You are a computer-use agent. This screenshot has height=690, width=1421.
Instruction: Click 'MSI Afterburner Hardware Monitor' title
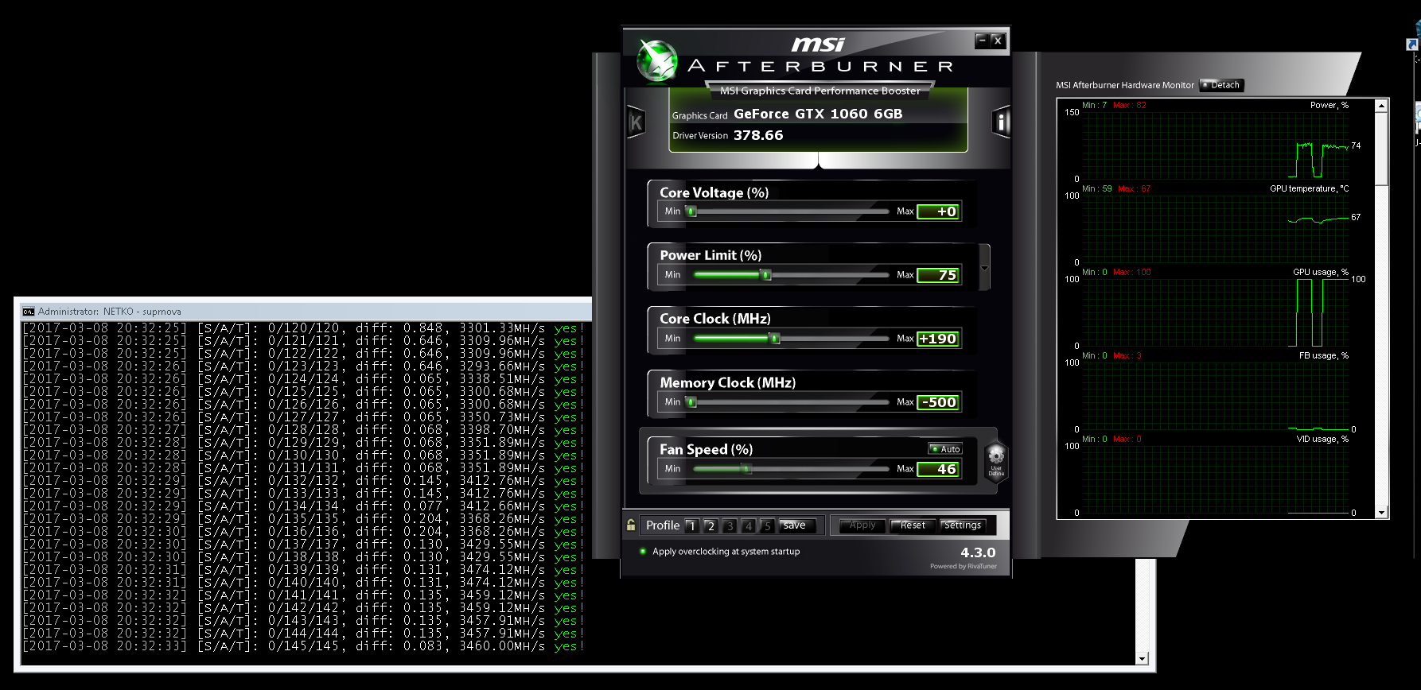(x=1125, y=85)
